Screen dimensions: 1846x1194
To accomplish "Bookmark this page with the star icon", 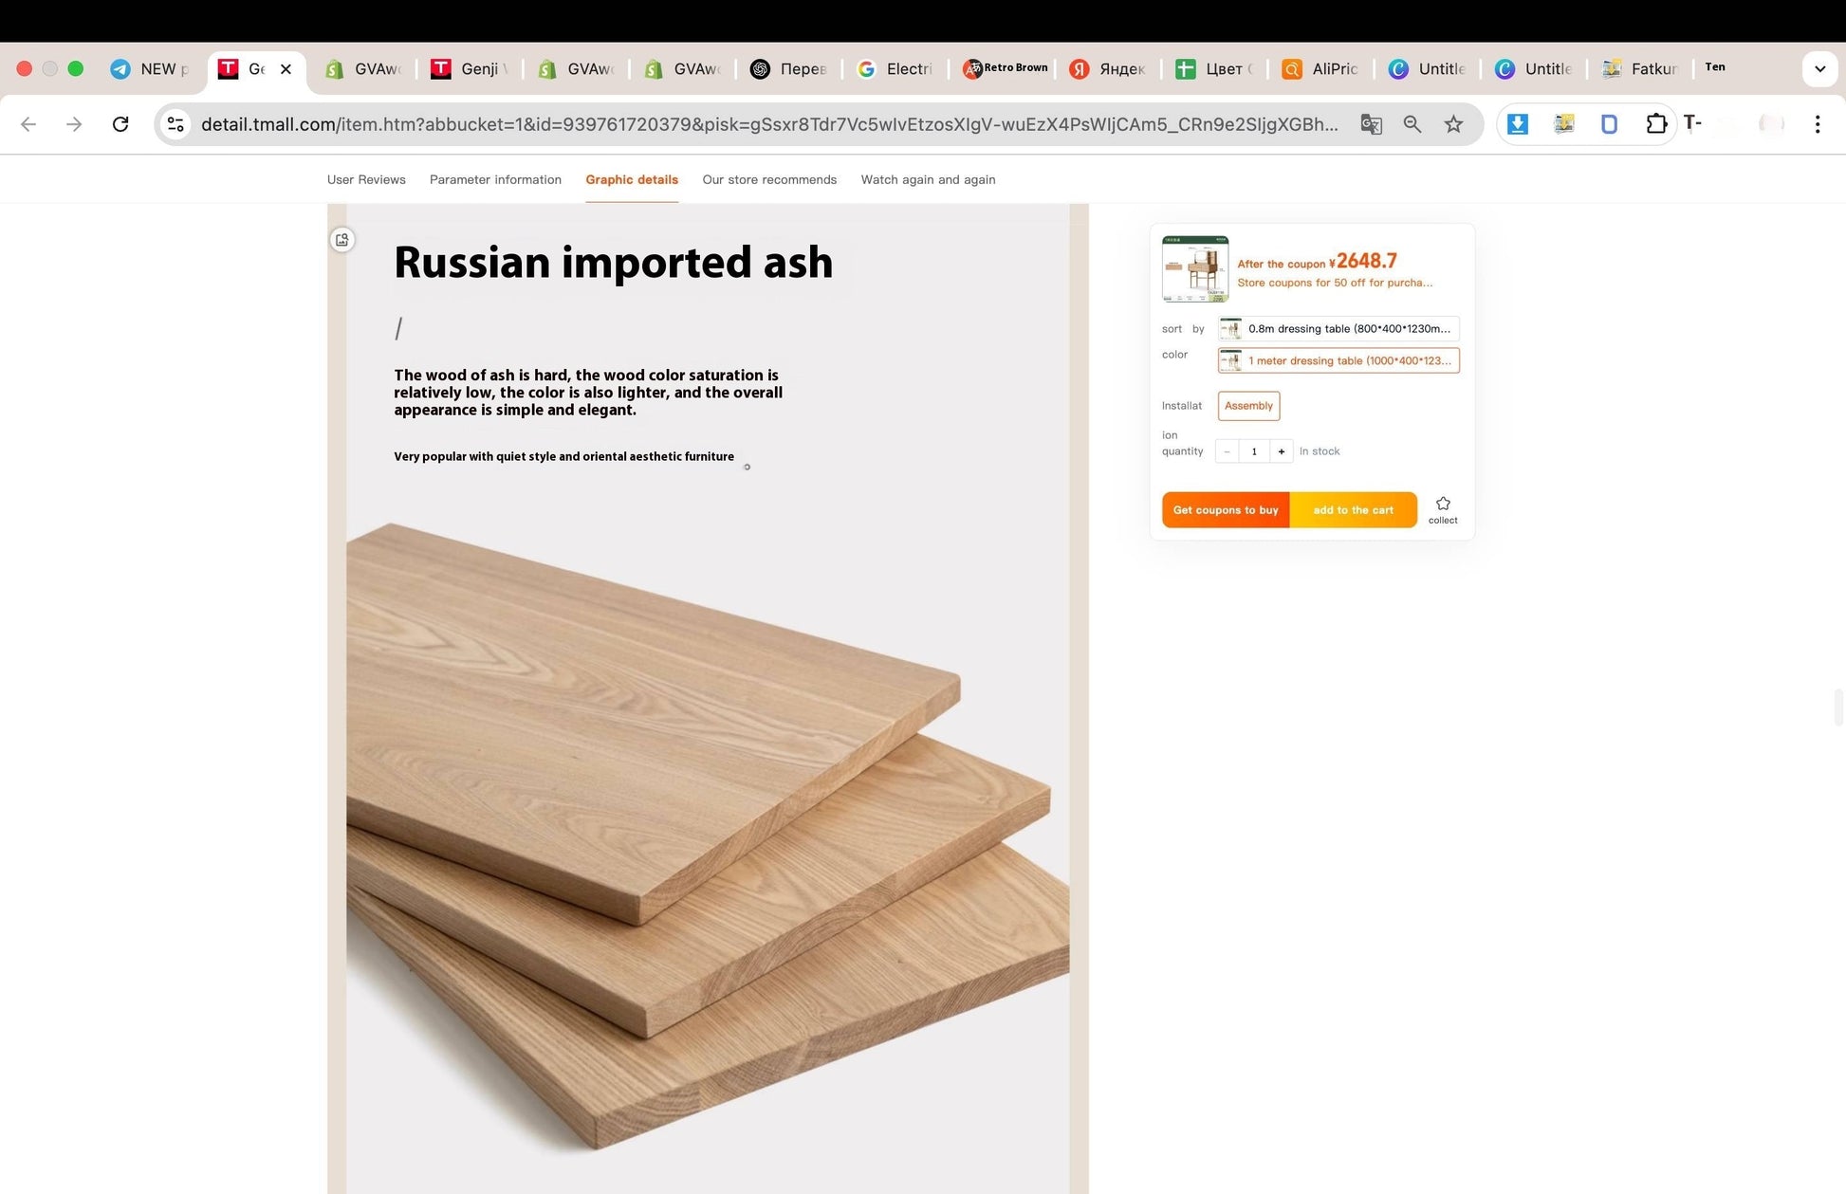I will [1453, 124].
